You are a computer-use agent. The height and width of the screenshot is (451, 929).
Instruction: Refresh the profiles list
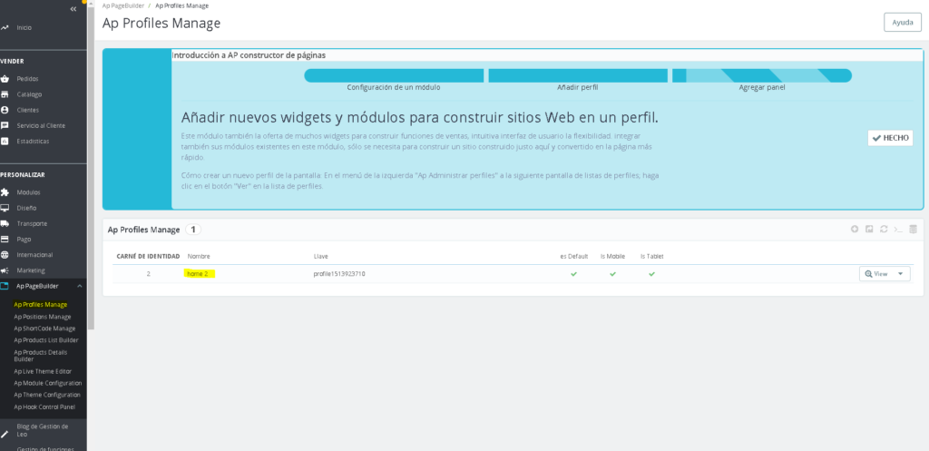tap(884, 230)
